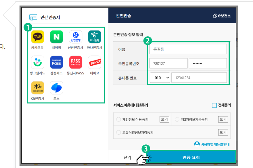Check the 전체동의 agree-all checkbox

(214, 105)
